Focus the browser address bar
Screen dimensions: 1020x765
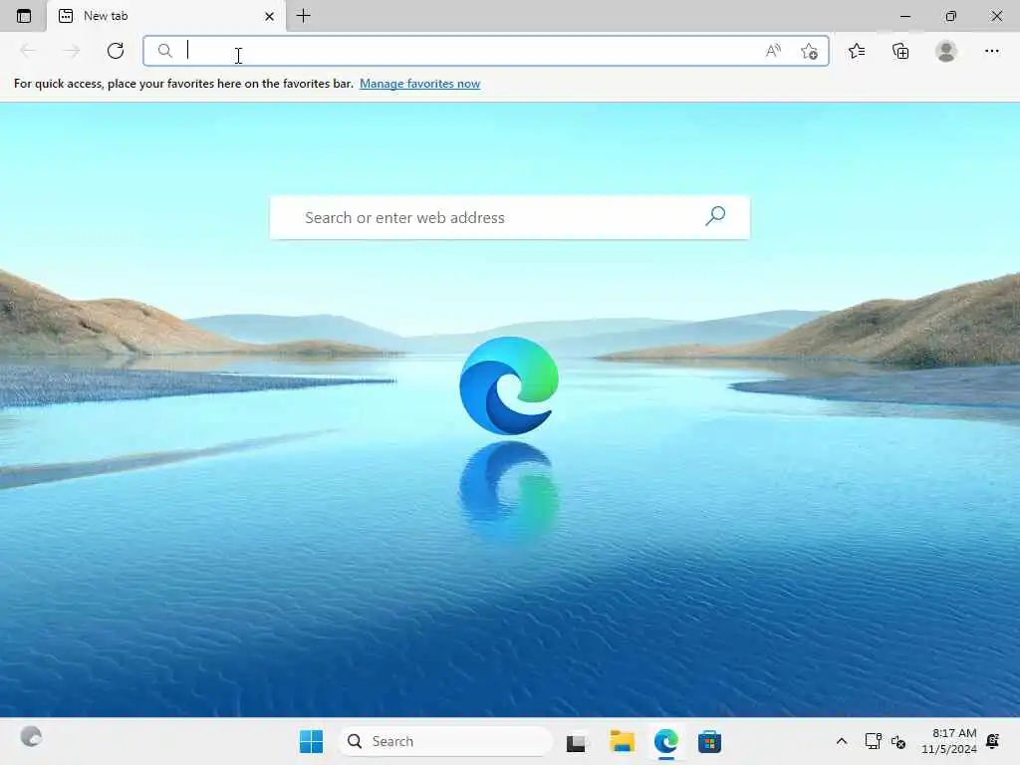click(x=485, y=51)
